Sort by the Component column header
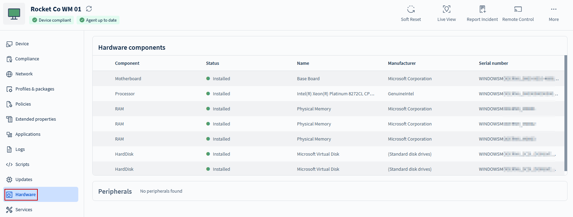 coord(127,63)
